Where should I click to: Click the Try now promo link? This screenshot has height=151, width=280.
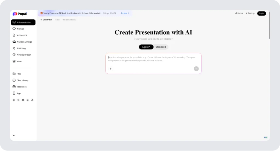coord(125,13)
